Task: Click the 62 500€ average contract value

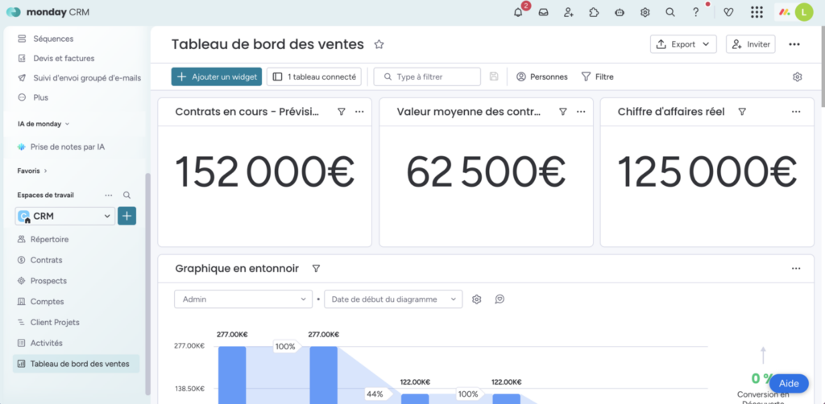Action: (486, 171)
